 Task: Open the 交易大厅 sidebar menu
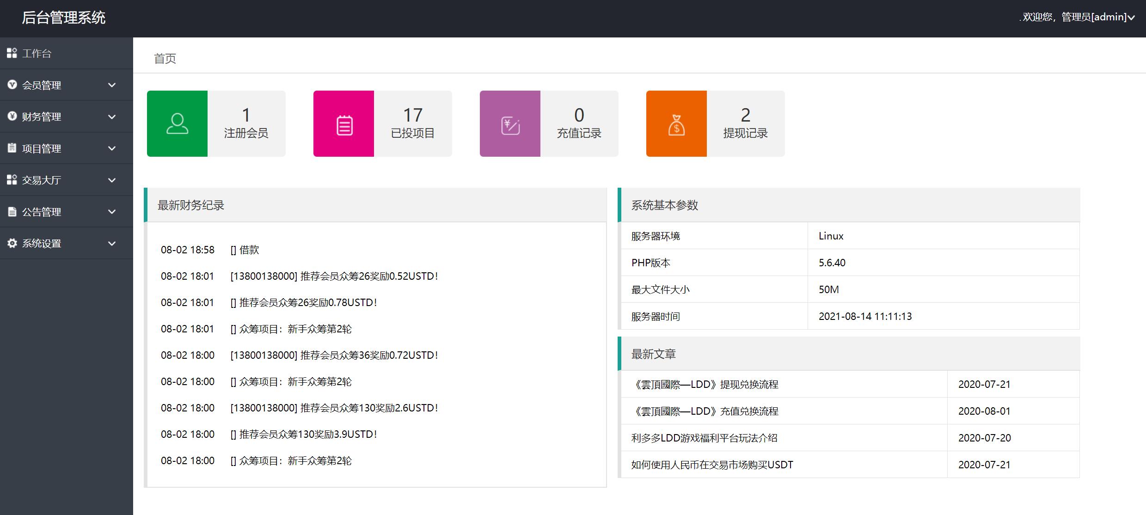42,180
